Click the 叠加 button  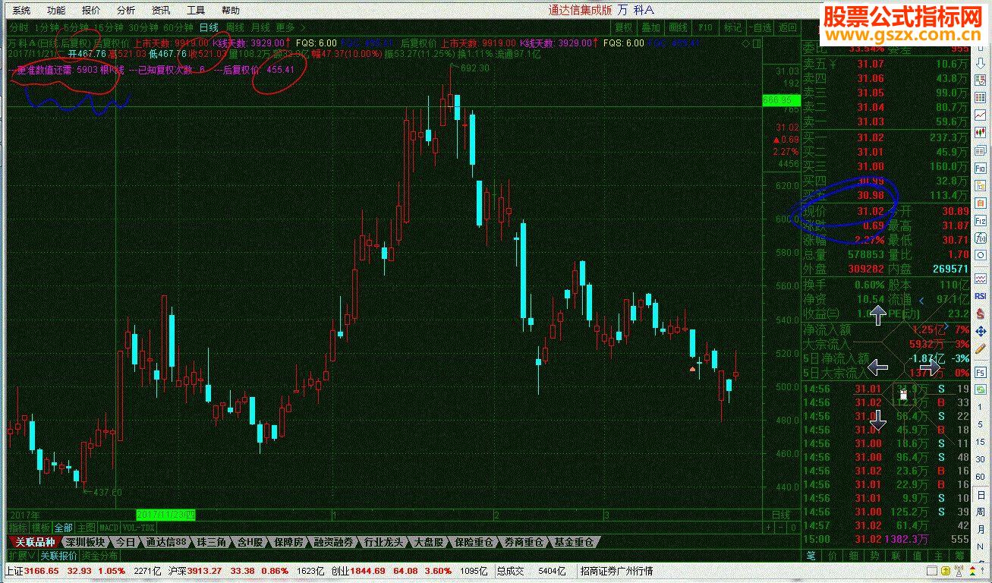click(650, 27)
